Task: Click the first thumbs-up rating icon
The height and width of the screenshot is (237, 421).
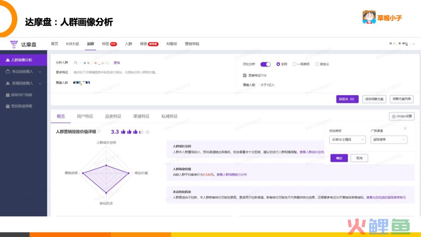Action: 123,132
